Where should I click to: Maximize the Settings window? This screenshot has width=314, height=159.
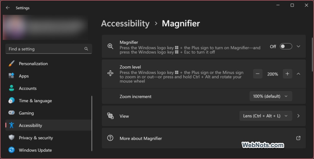292,5
